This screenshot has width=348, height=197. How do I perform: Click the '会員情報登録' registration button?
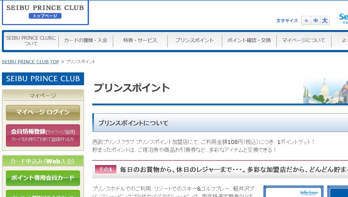[x=43, y=135]
